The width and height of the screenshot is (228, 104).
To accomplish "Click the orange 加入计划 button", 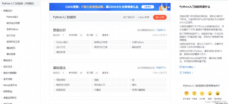I will click(160, 17).
